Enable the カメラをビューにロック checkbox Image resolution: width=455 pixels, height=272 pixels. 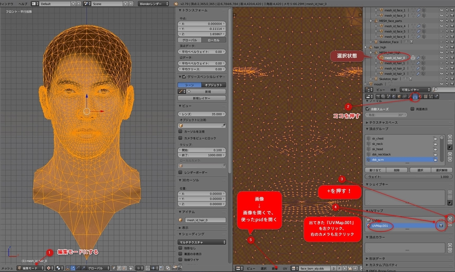[180, 138]
